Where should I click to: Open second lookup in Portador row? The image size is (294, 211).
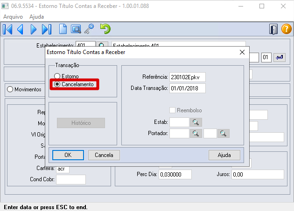[x=224, y=133]
